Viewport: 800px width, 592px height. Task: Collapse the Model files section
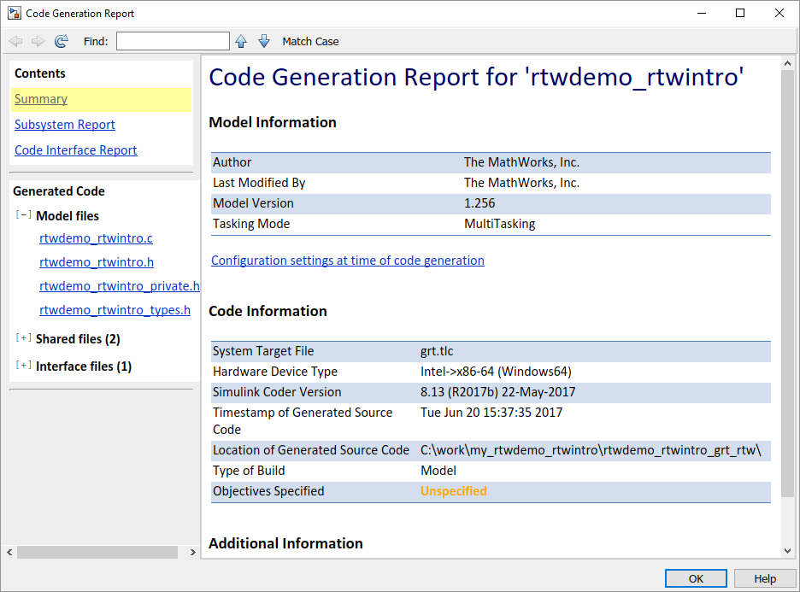pos(23,215)
